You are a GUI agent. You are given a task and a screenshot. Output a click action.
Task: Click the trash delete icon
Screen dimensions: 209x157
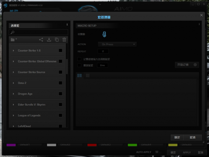[x=64, y=40]
